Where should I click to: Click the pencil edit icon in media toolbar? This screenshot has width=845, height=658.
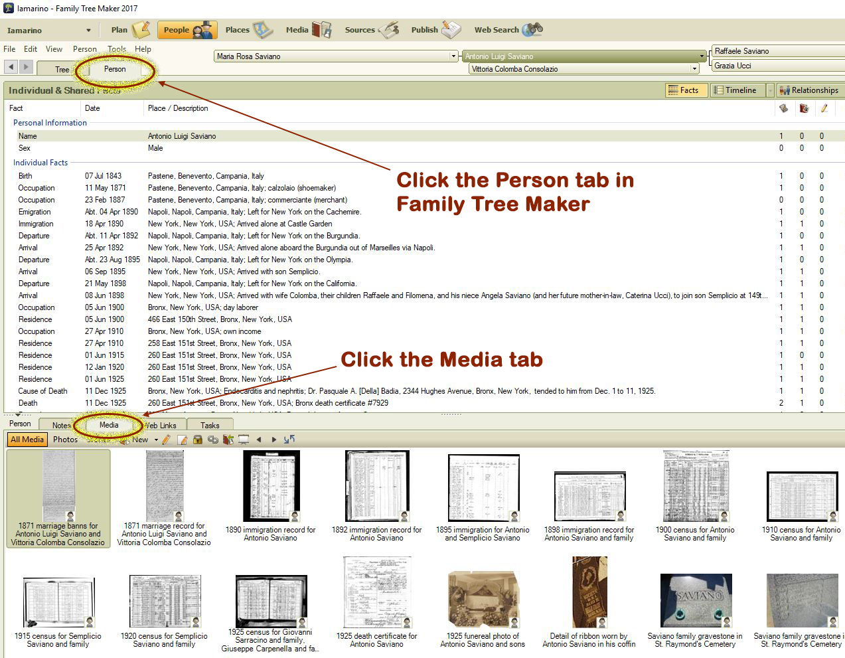point(166,440)
